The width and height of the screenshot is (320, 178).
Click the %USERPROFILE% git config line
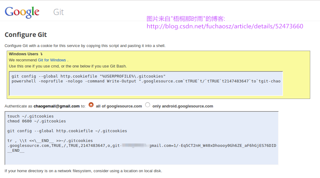tap(89, 76)
